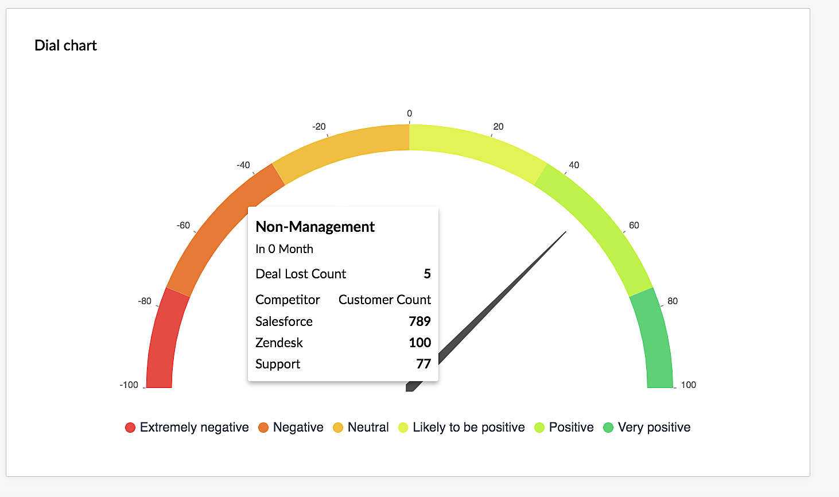Toggle the Extremely negative legend label
839x497 pixels.
coord(194,428)
